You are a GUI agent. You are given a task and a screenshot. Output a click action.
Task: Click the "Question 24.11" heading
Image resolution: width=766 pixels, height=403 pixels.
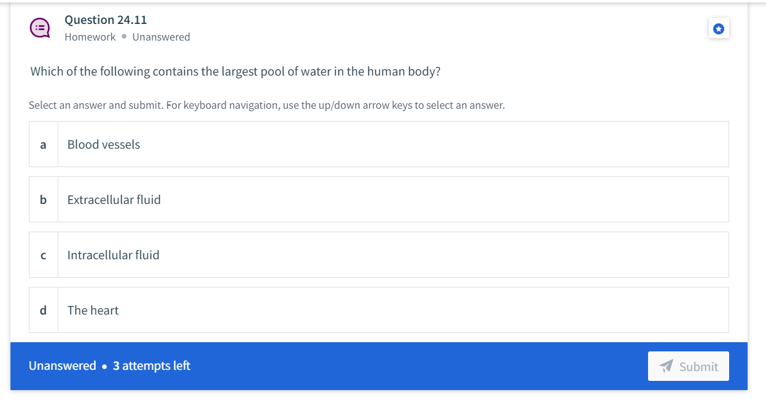tap(106, 20)
